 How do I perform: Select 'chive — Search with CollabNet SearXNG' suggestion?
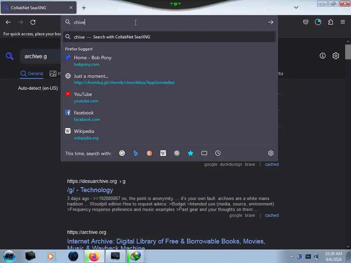tap(169, 37)
